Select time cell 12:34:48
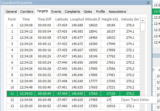Screen dimensions: 160x111 [x=26, y=87]
